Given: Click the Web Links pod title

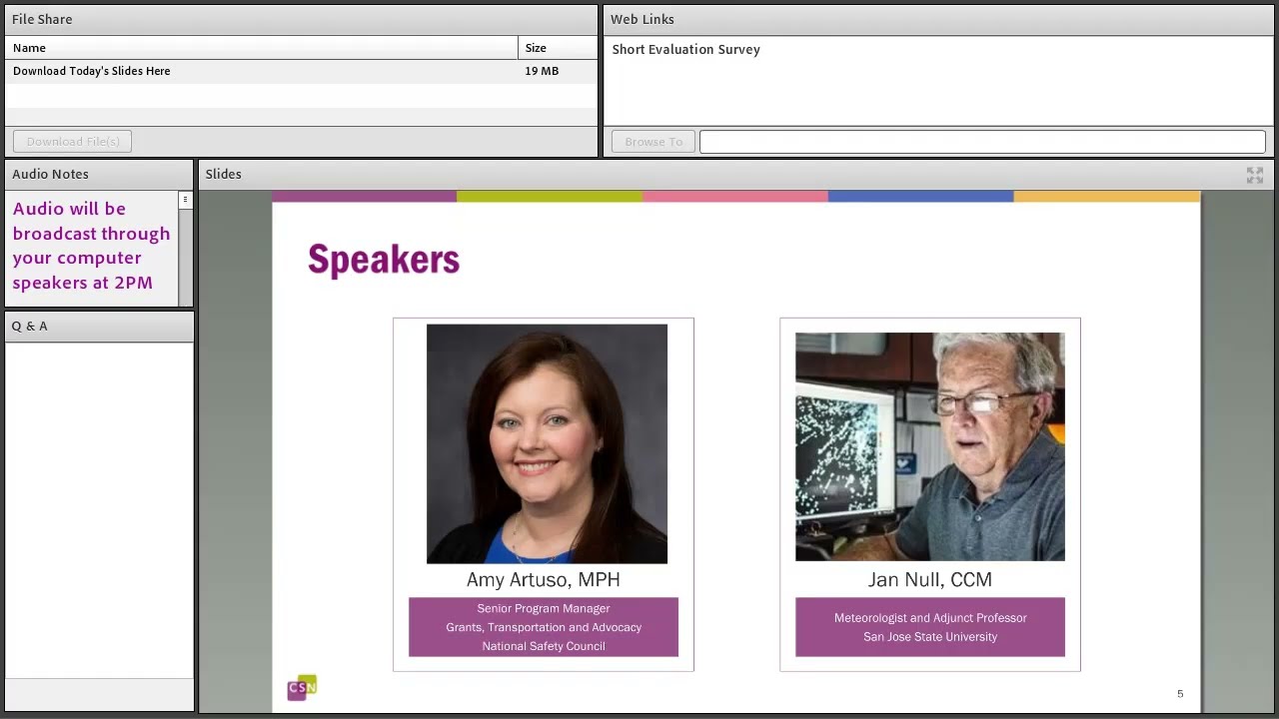Looking at the screenshot, I should pyautogui.click(x=642, y=19).
